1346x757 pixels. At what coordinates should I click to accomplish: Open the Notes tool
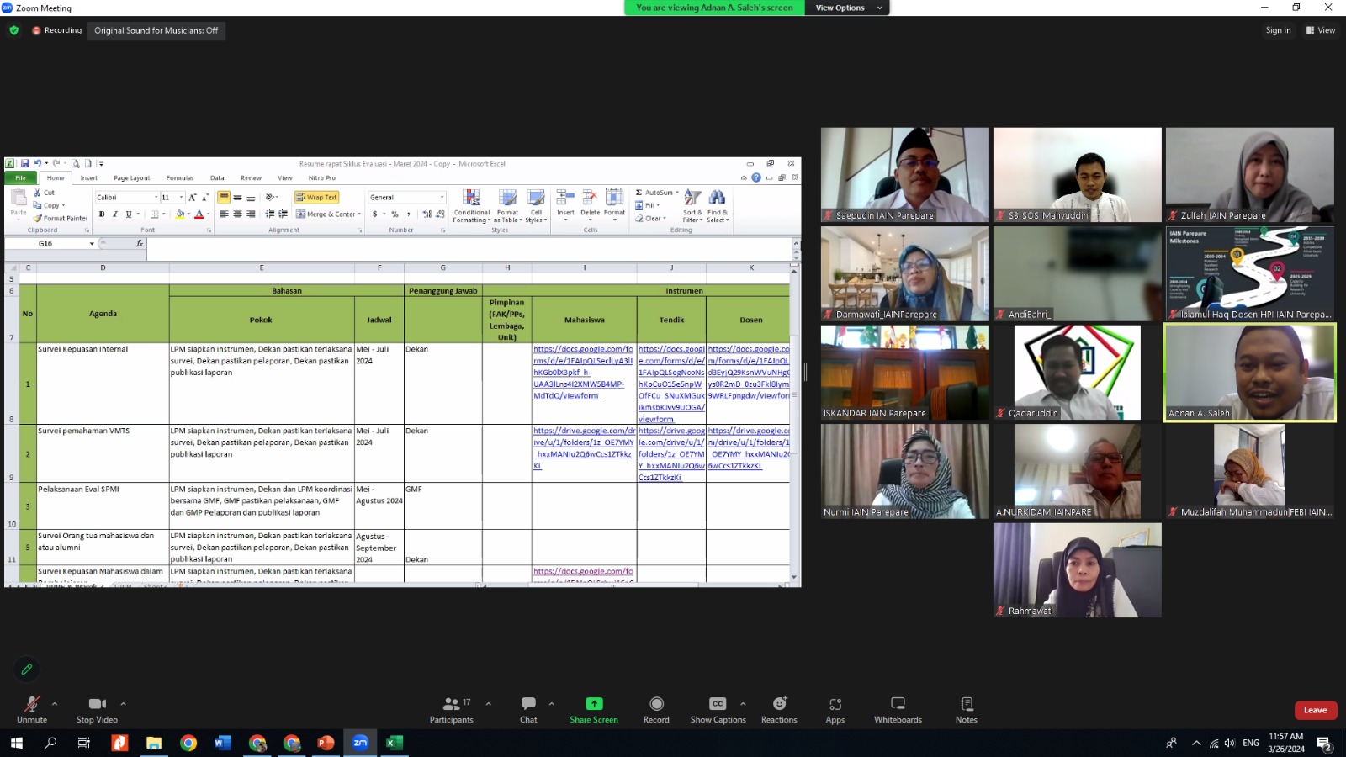point(967,709)
